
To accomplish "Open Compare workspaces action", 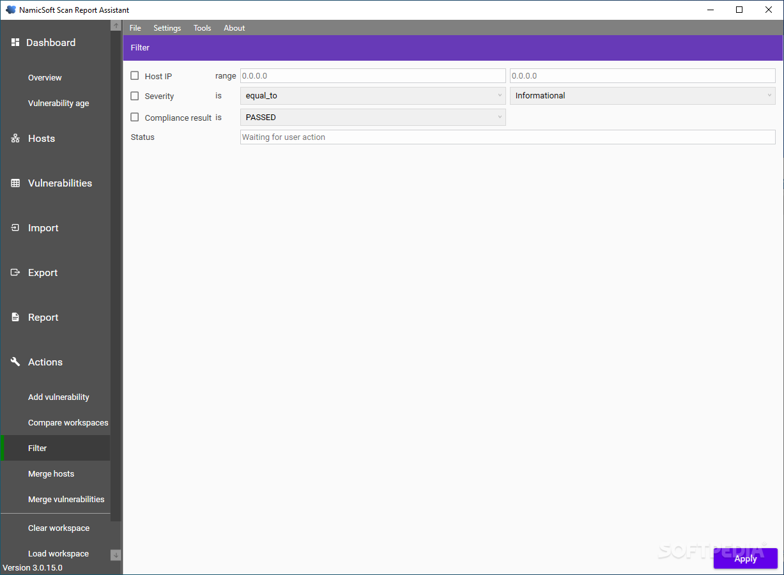I will point(68,423).
